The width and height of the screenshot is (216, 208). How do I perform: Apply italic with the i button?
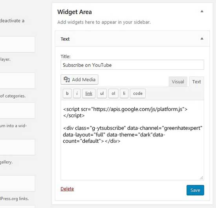point(77,93)
